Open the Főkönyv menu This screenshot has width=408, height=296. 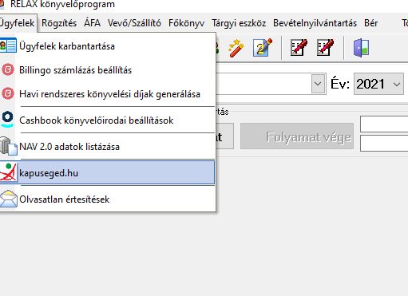(x=186, y=23)
